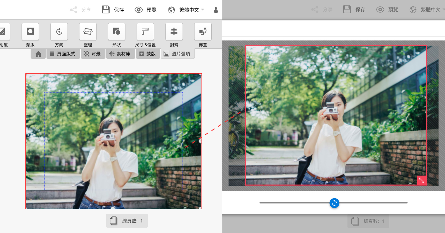Image resolution: width=445 pixels, height=233 pixels.
Task: Open the 方向 rotation tool
Action: (x=59, y=32)
